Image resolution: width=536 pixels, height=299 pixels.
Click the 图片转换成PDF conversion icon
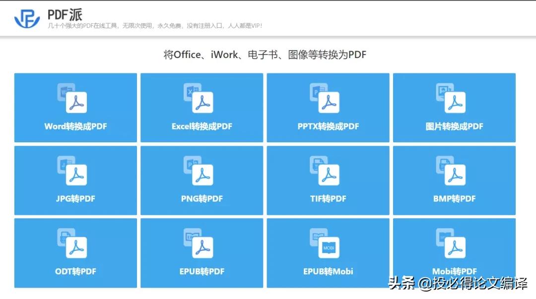(x=454, y=99)
